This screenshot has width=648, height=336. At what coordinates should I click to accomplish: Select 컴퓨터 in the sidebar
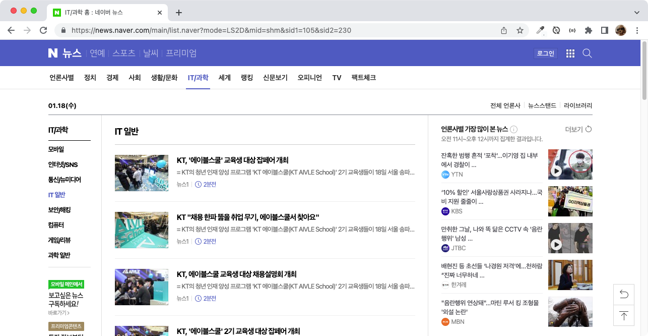pyautogui.click(x=56, y=225)
